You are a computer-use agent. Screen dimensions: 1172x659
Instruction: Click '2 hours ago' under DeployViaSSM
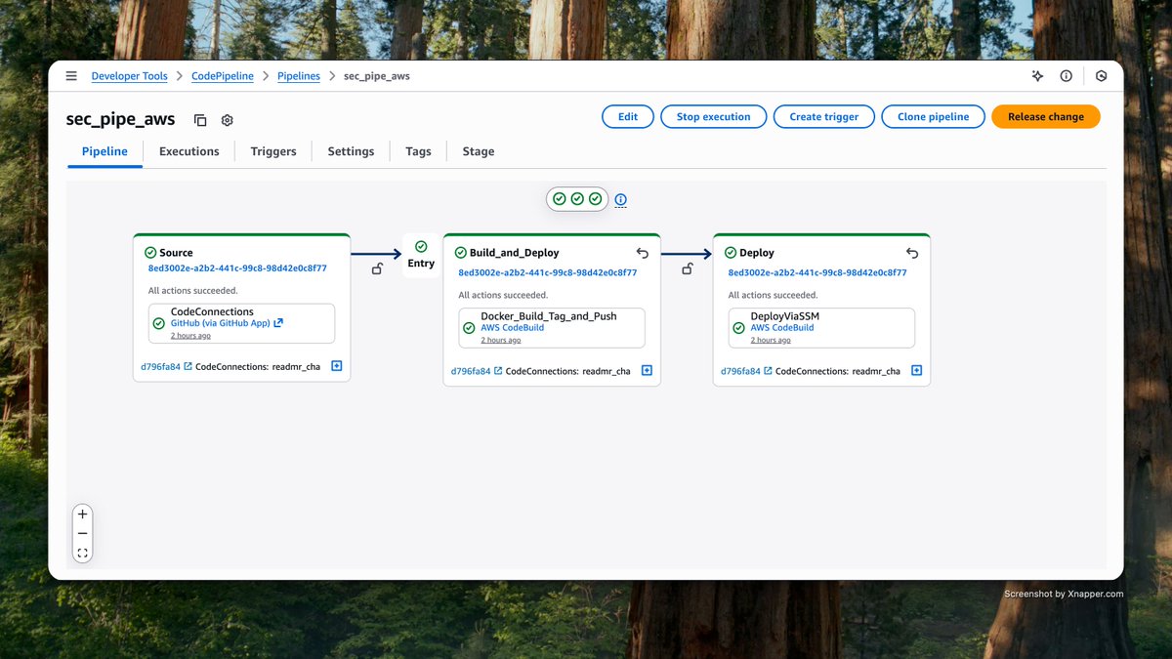(x=771, y=341)
